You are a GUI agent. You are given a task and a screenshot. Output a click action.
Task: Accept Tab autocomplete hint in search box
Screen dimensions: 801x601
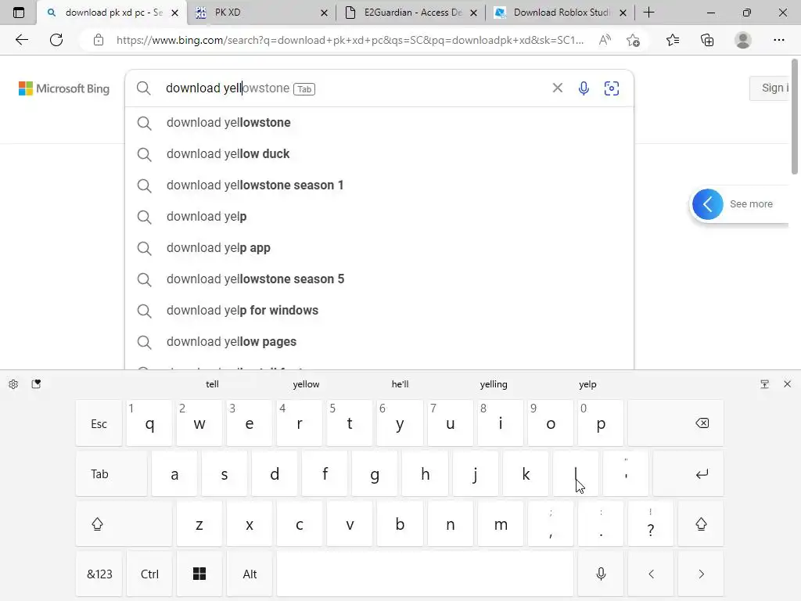pos(304,89)
